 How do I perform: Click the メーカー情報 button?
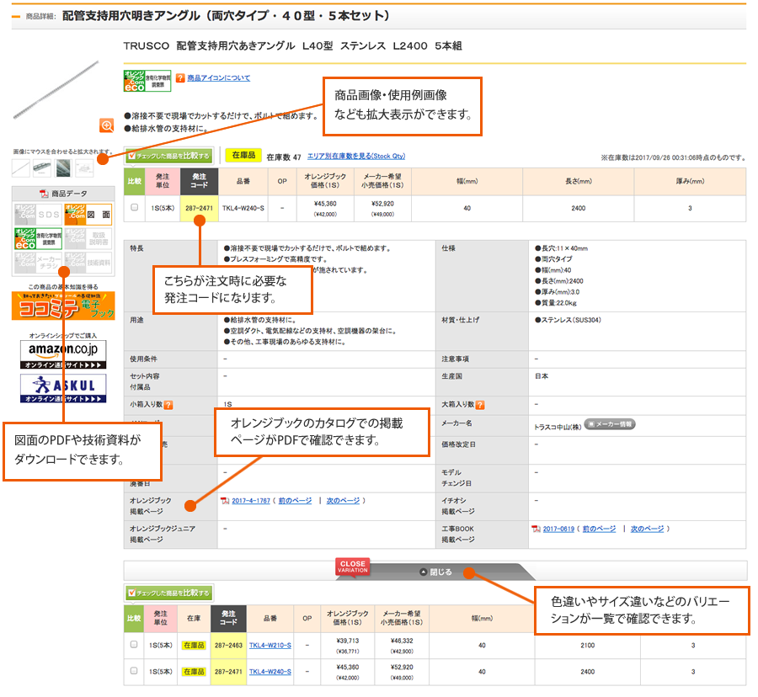coord(610,424)
